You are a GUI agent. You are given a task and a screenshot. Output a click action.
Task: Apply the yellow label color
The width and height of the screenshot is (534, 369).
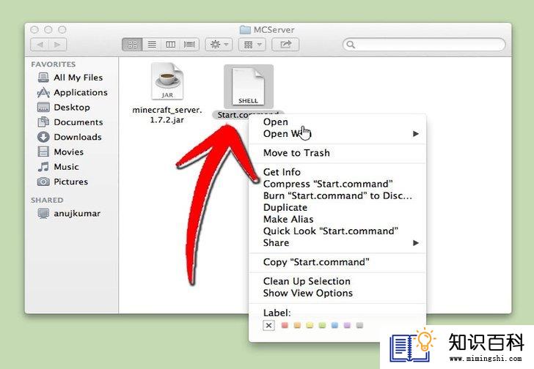coord(310,326)
